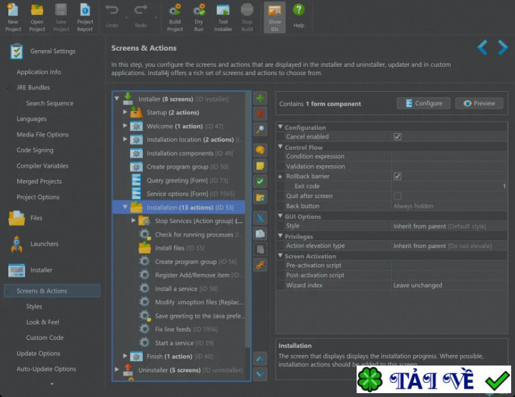
Task: Expand the Uninstaller (5 screens) node
Action: click(117, 370)
